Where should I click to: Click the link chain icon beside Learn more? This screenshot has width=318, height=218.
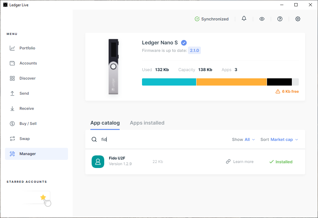[228, 161]
